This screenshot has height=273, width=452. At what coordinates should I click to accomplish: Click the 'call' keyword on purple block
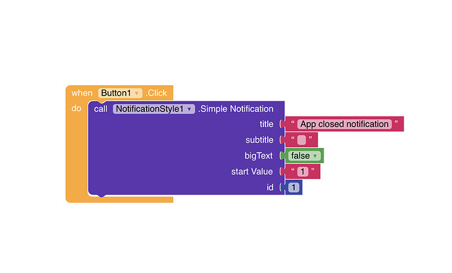(x=101, y=109)
